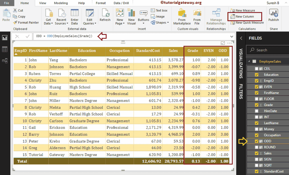Open the Report view from left sidebar
The height and width of the screenshot is (175, 289).
click(x=5, y=38)
